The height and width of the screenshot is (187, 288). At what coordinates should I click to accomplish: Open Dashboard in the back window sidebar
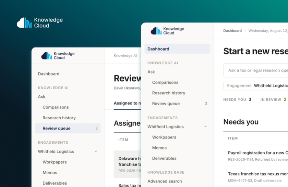(x=49, y=74)
